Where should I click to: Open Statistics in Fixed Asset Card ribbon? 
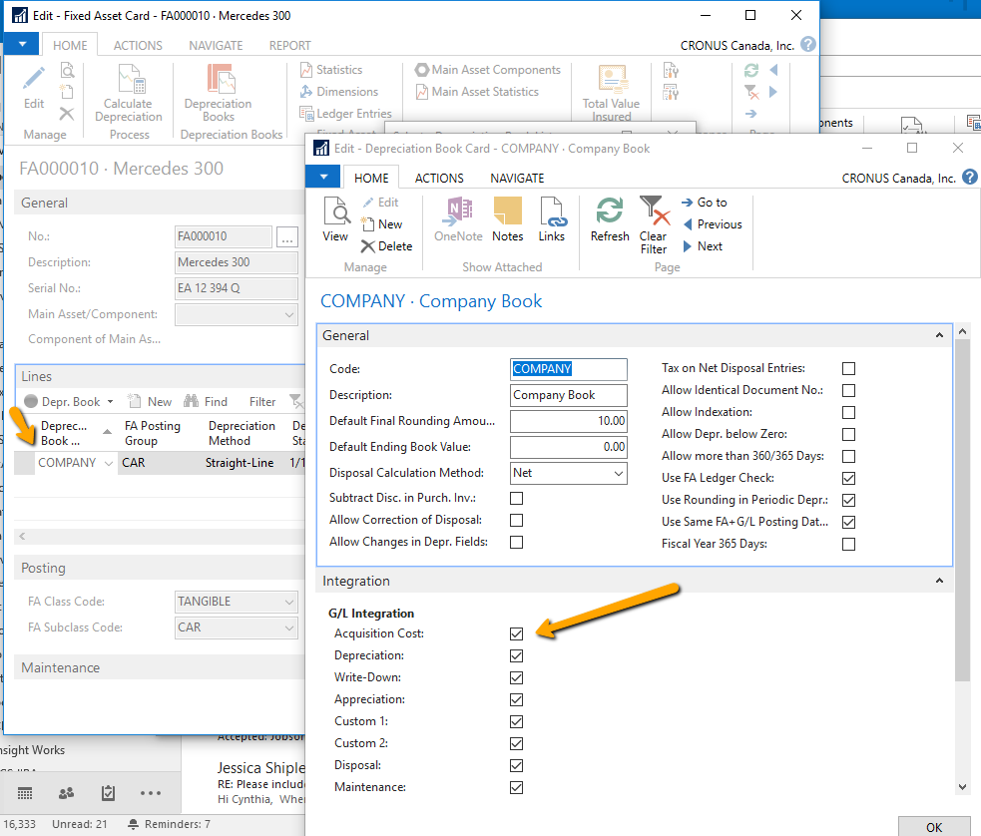[331, 70]
